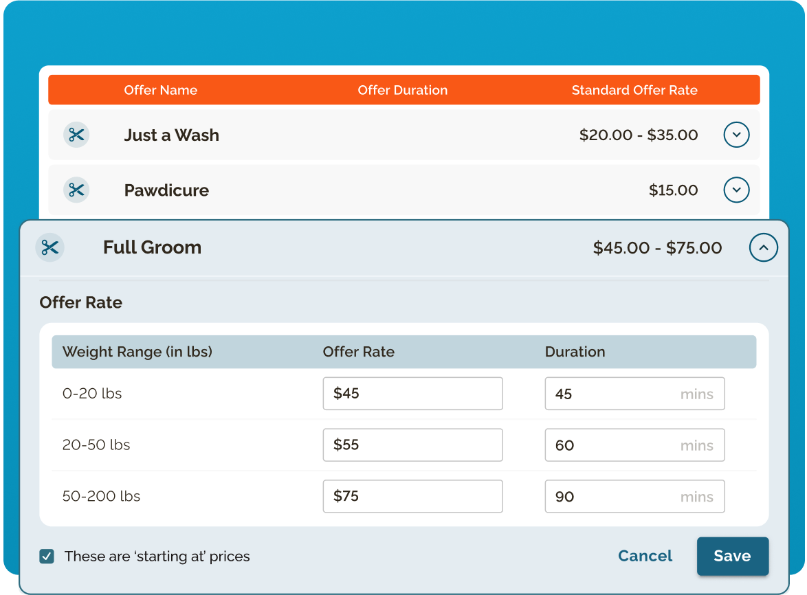
Task: Uncheck the 'starting at' prices checkbox
Action: [x=47, y=556]
